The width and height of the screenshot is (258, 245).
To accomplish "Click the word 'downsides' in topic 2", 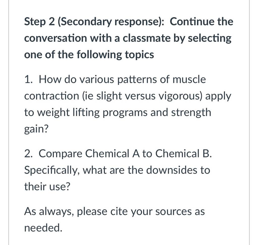I will point(172,170).
